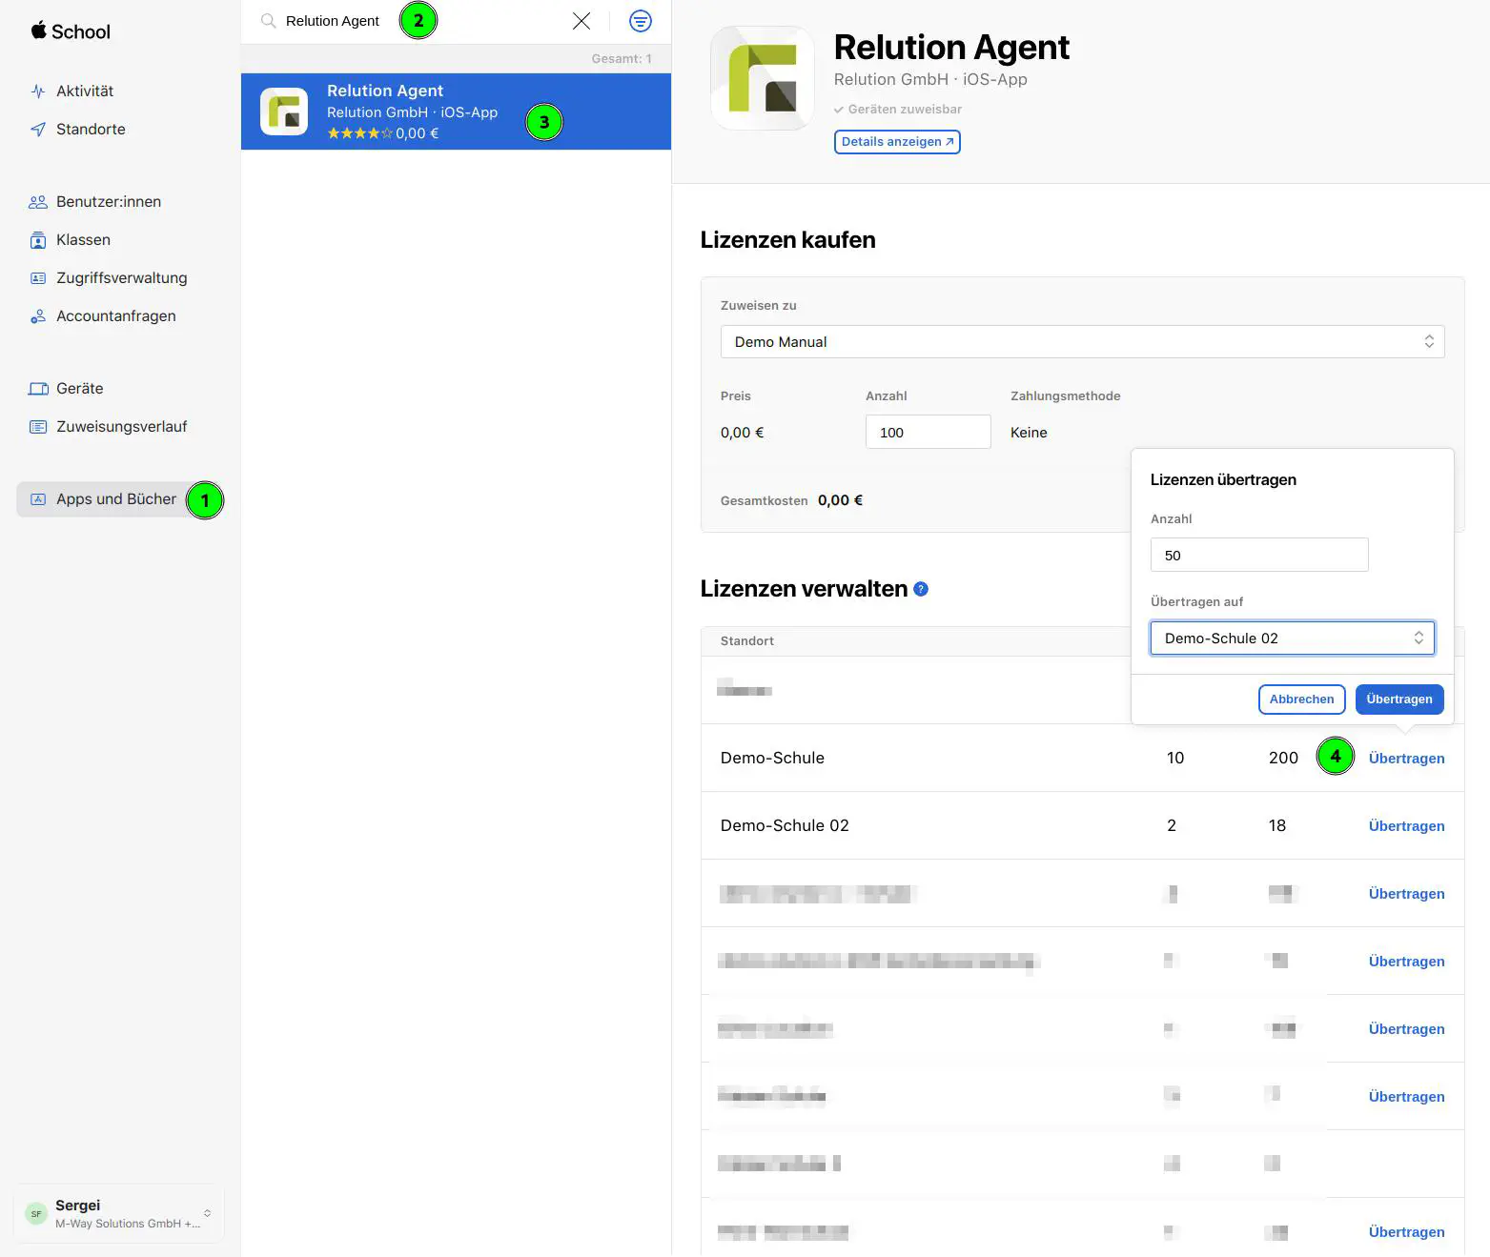This screenshot has height=1257, width=1490.
Task: Focus the transfer Anzahl field showing 50
Action: point(1258,556)
